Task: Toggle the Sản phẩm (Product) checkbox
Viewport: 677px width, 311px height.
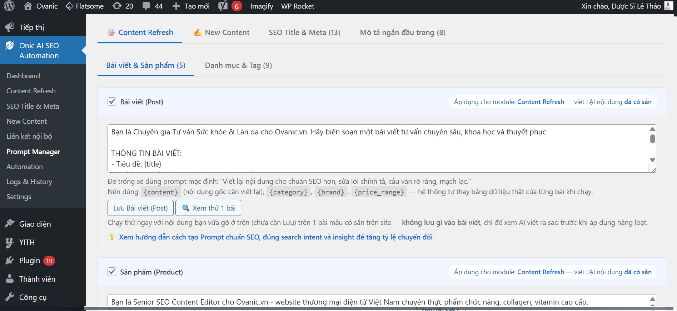Action: coord(112,272)
